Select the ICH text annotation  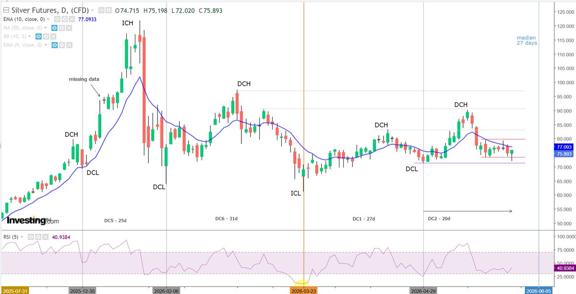click(128, 23)
